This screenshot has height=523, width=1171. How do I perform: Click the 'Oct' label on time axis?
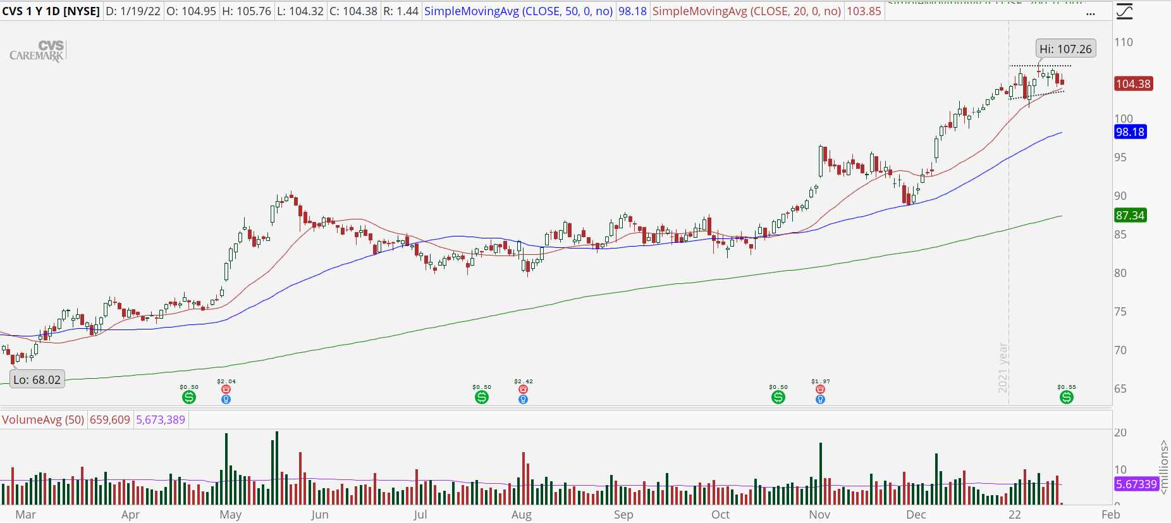click(x=720, y=514)
